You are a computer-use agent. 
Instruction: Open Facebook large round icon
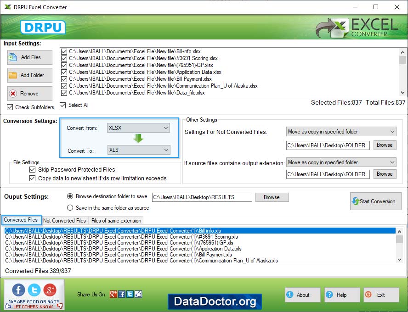tap(18, 290)
